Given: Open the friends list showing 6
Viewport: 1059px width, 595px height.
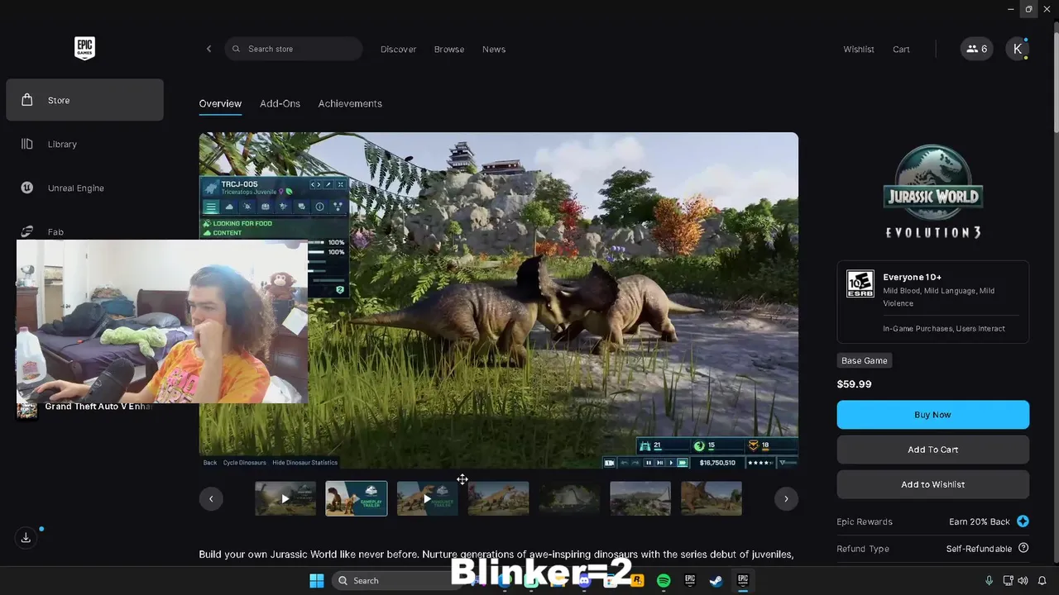Looking at the screenshot, I should click(x=976, y=49).
